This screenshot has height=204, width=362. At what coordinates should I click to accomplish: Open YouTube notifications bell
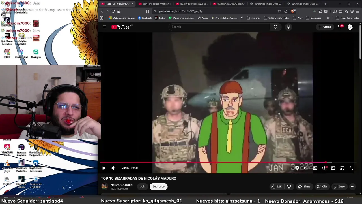(340, 27)
